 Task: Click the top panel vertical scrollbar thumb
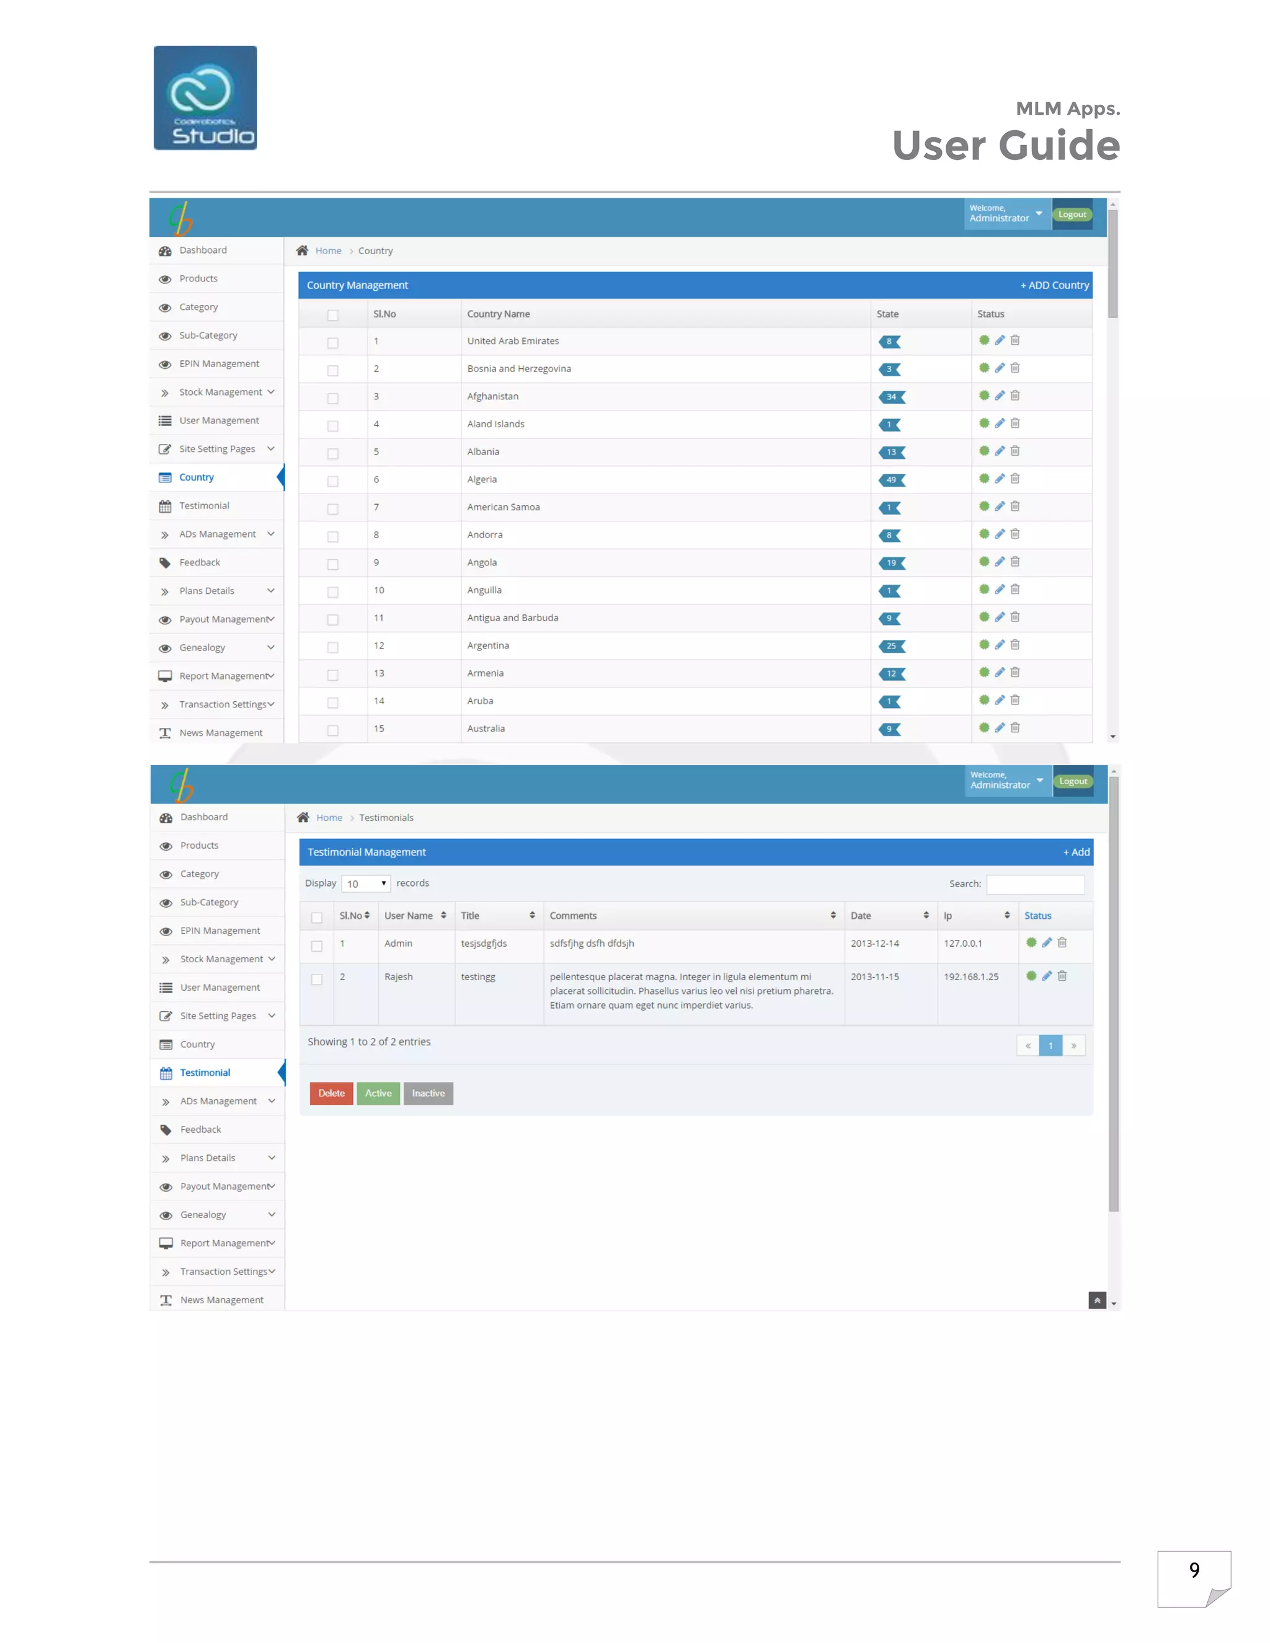click(1112, 263)
